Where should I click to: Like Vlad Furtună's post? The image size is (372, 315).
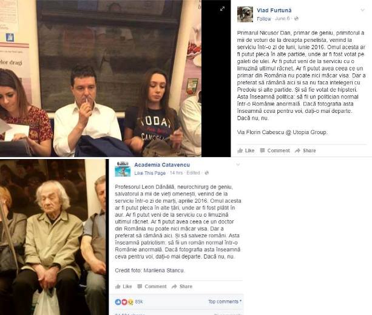(x=246, y=151)
